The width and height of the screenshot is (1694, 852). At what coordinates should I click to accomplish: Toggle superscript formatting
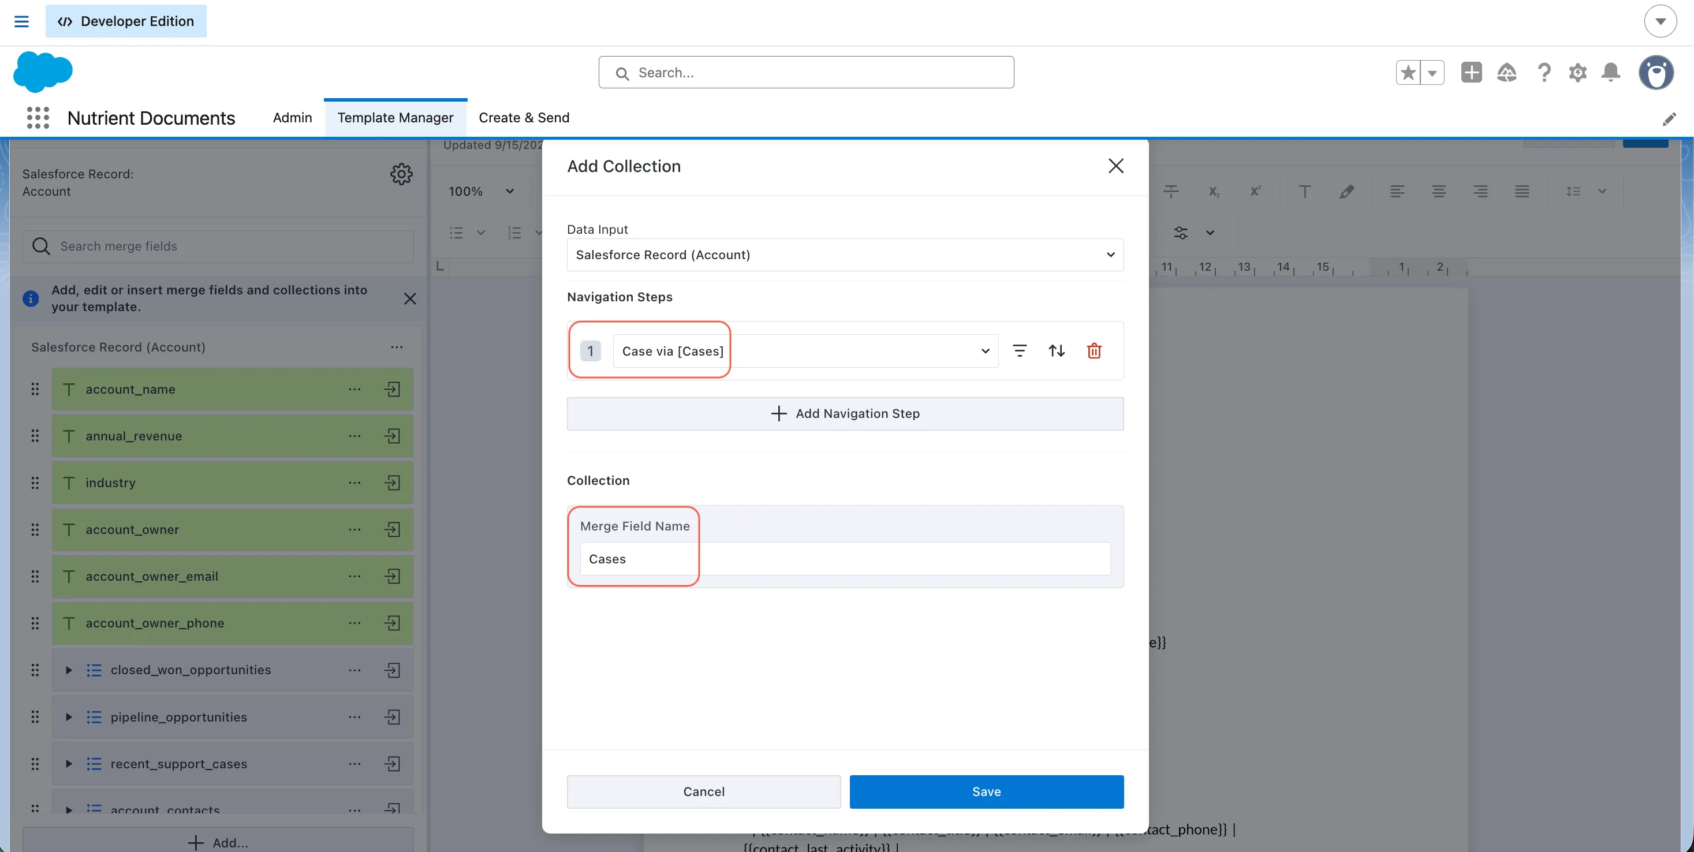coord(1255,191)
